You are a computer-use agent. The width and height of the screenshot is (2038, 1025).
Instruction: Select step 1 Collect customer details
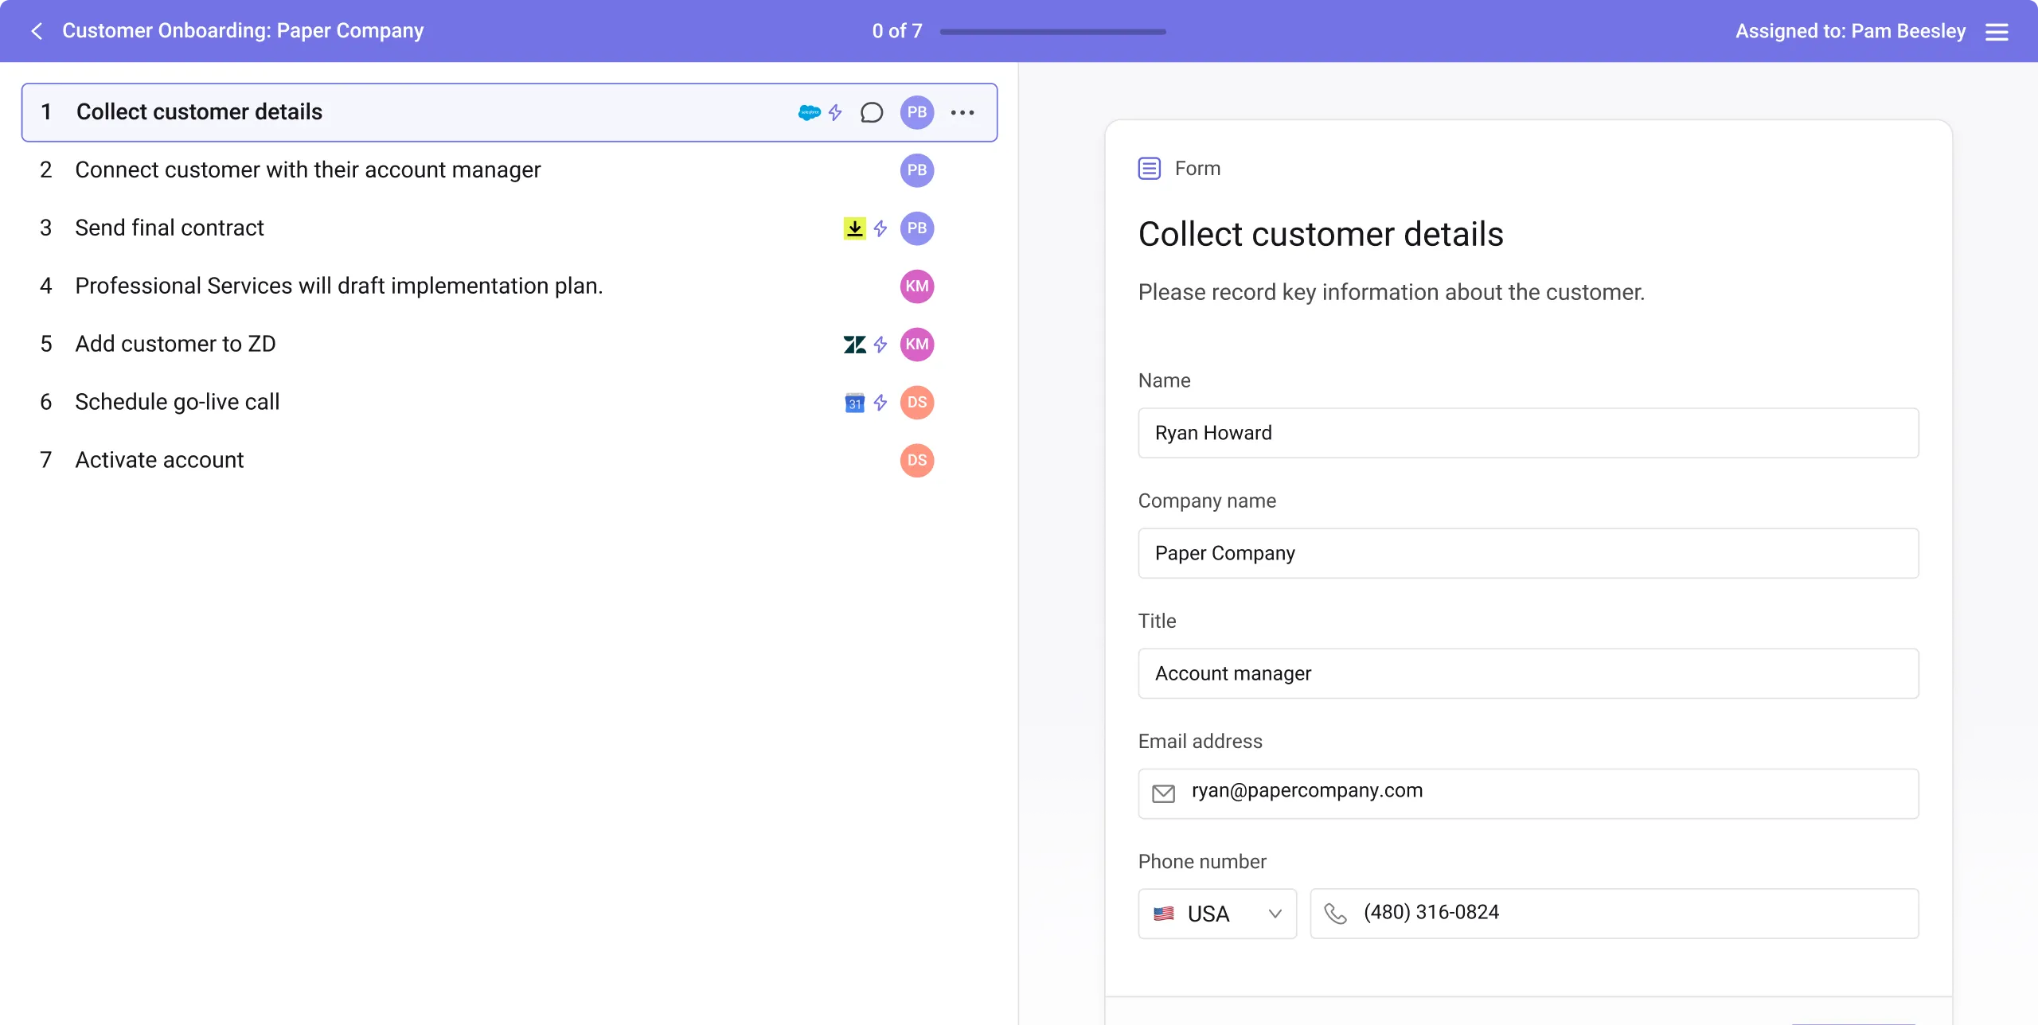coord(509,112)
